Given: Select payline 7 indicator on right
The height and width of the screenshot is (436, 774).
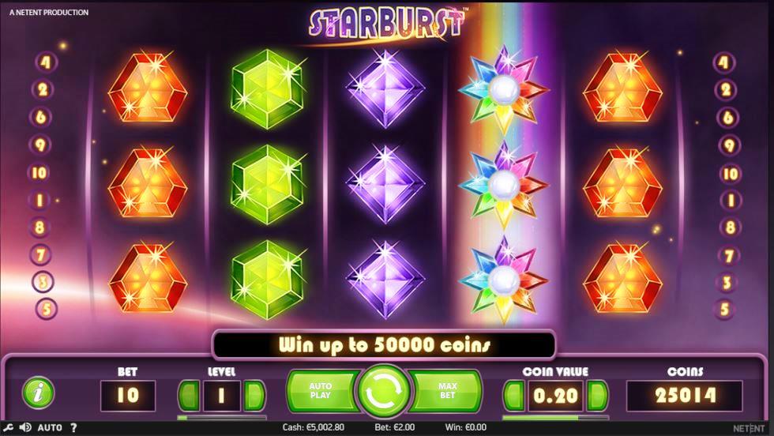Looking at the screenshot, I should pyautogui.click(x=729, y=255).
